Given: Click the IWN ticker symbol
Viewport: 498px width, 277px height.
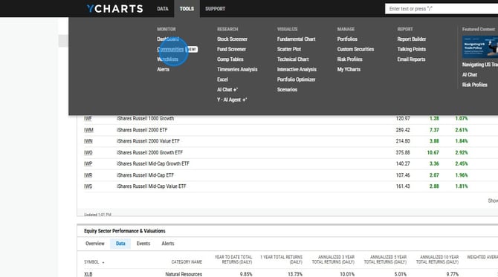Looking at the screenshot, I should point(88,141).
